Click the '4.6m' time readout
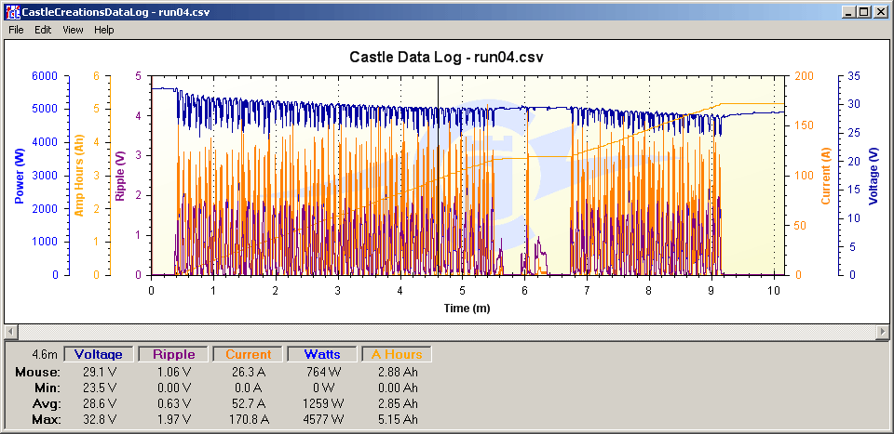 click(45, 355)
